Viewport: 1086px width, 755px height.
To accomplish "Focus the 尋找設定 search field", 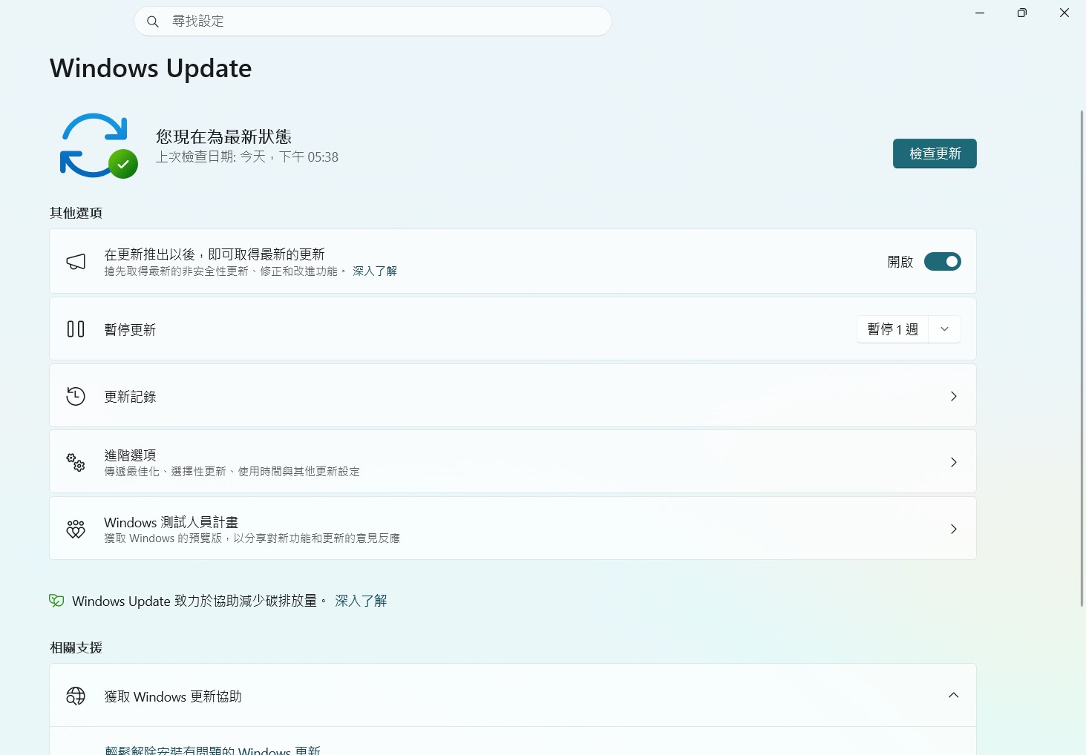I will [373, 22].
